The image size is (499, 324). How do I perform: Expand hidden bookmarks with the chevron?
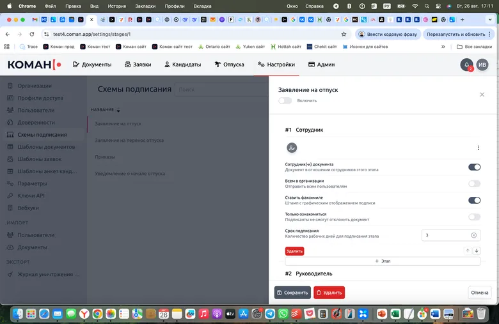(x=443, y=47)
